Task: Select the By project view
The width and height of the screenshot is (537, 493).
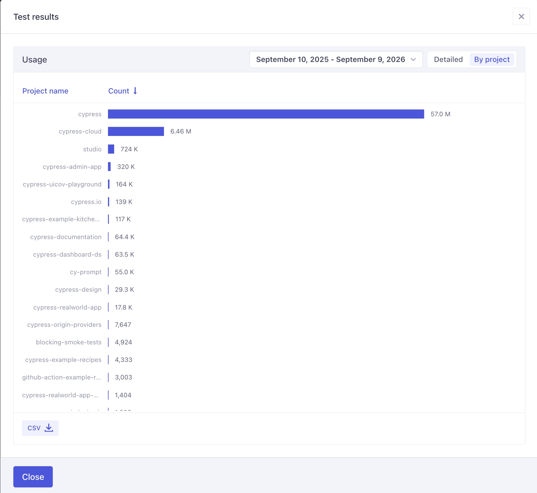Action: coord(492,59)
